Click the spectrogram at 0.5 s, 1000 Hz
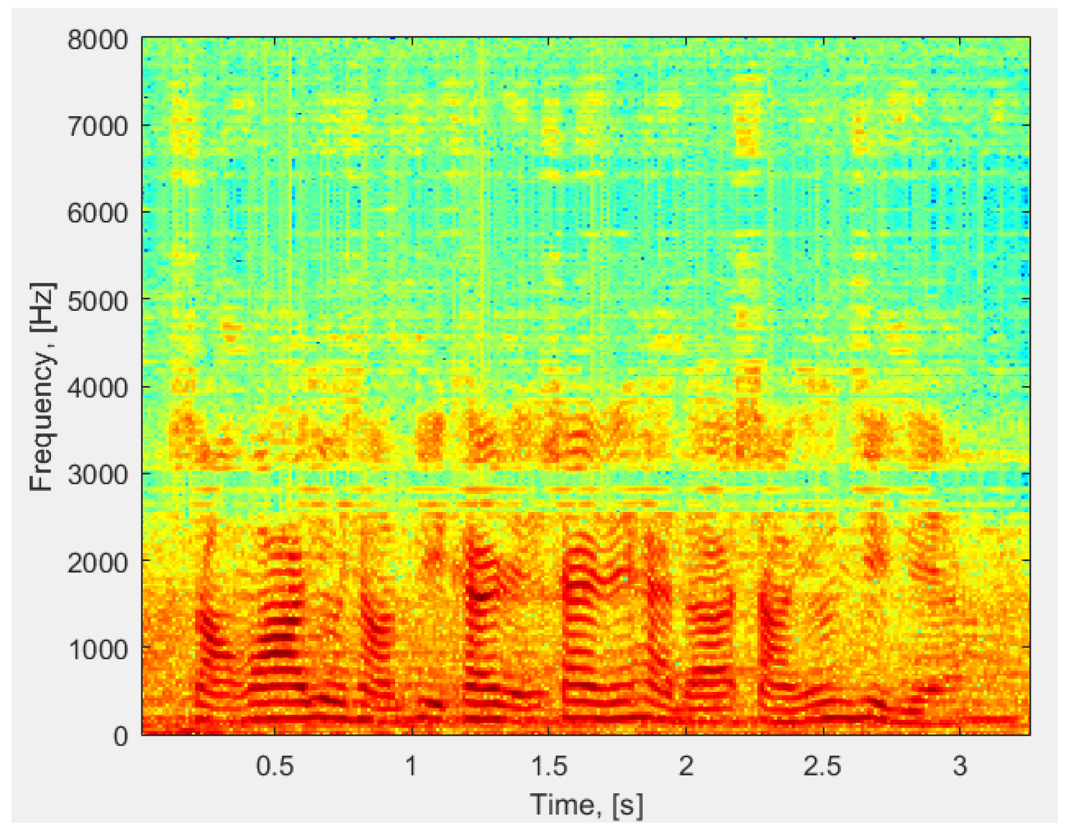The image size is (1070, 838). 274,647
